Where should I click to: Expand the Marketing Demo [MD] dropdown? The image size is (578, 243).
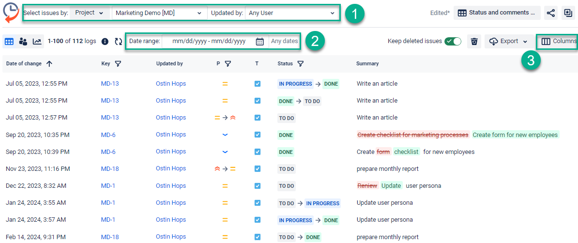pos(159,13)
